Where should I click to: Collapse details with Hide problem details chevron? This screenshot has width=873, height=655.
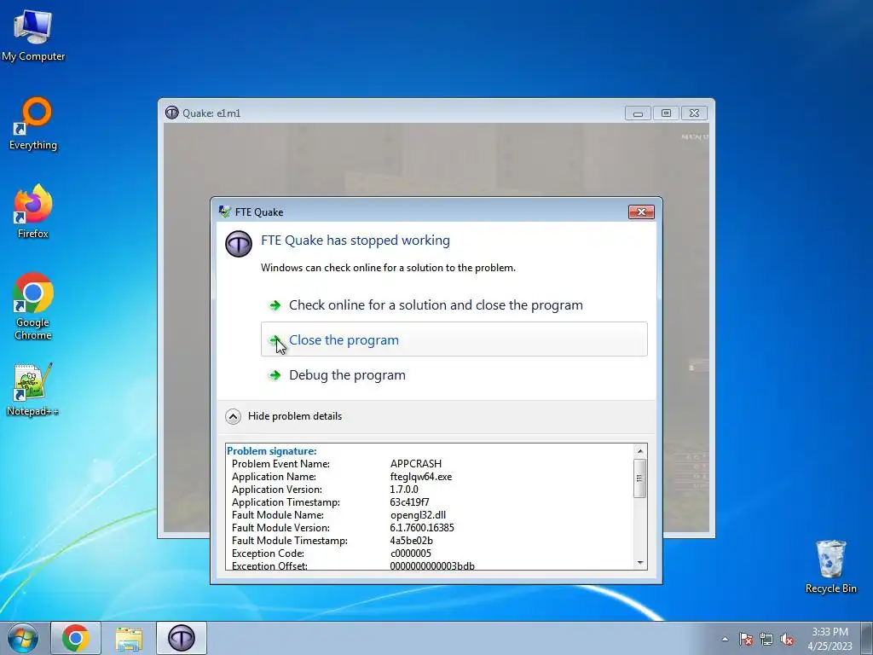tap(233, 416)
